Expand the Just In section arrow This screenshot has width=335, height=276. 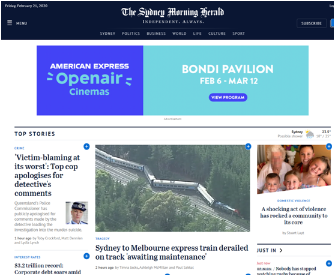click(x=281, y=250)
